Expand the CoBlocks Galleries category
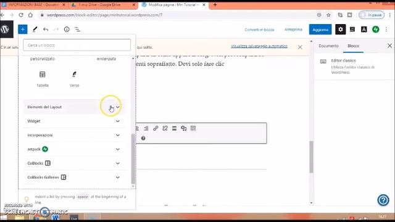The image size is (395, 222). 75,178
